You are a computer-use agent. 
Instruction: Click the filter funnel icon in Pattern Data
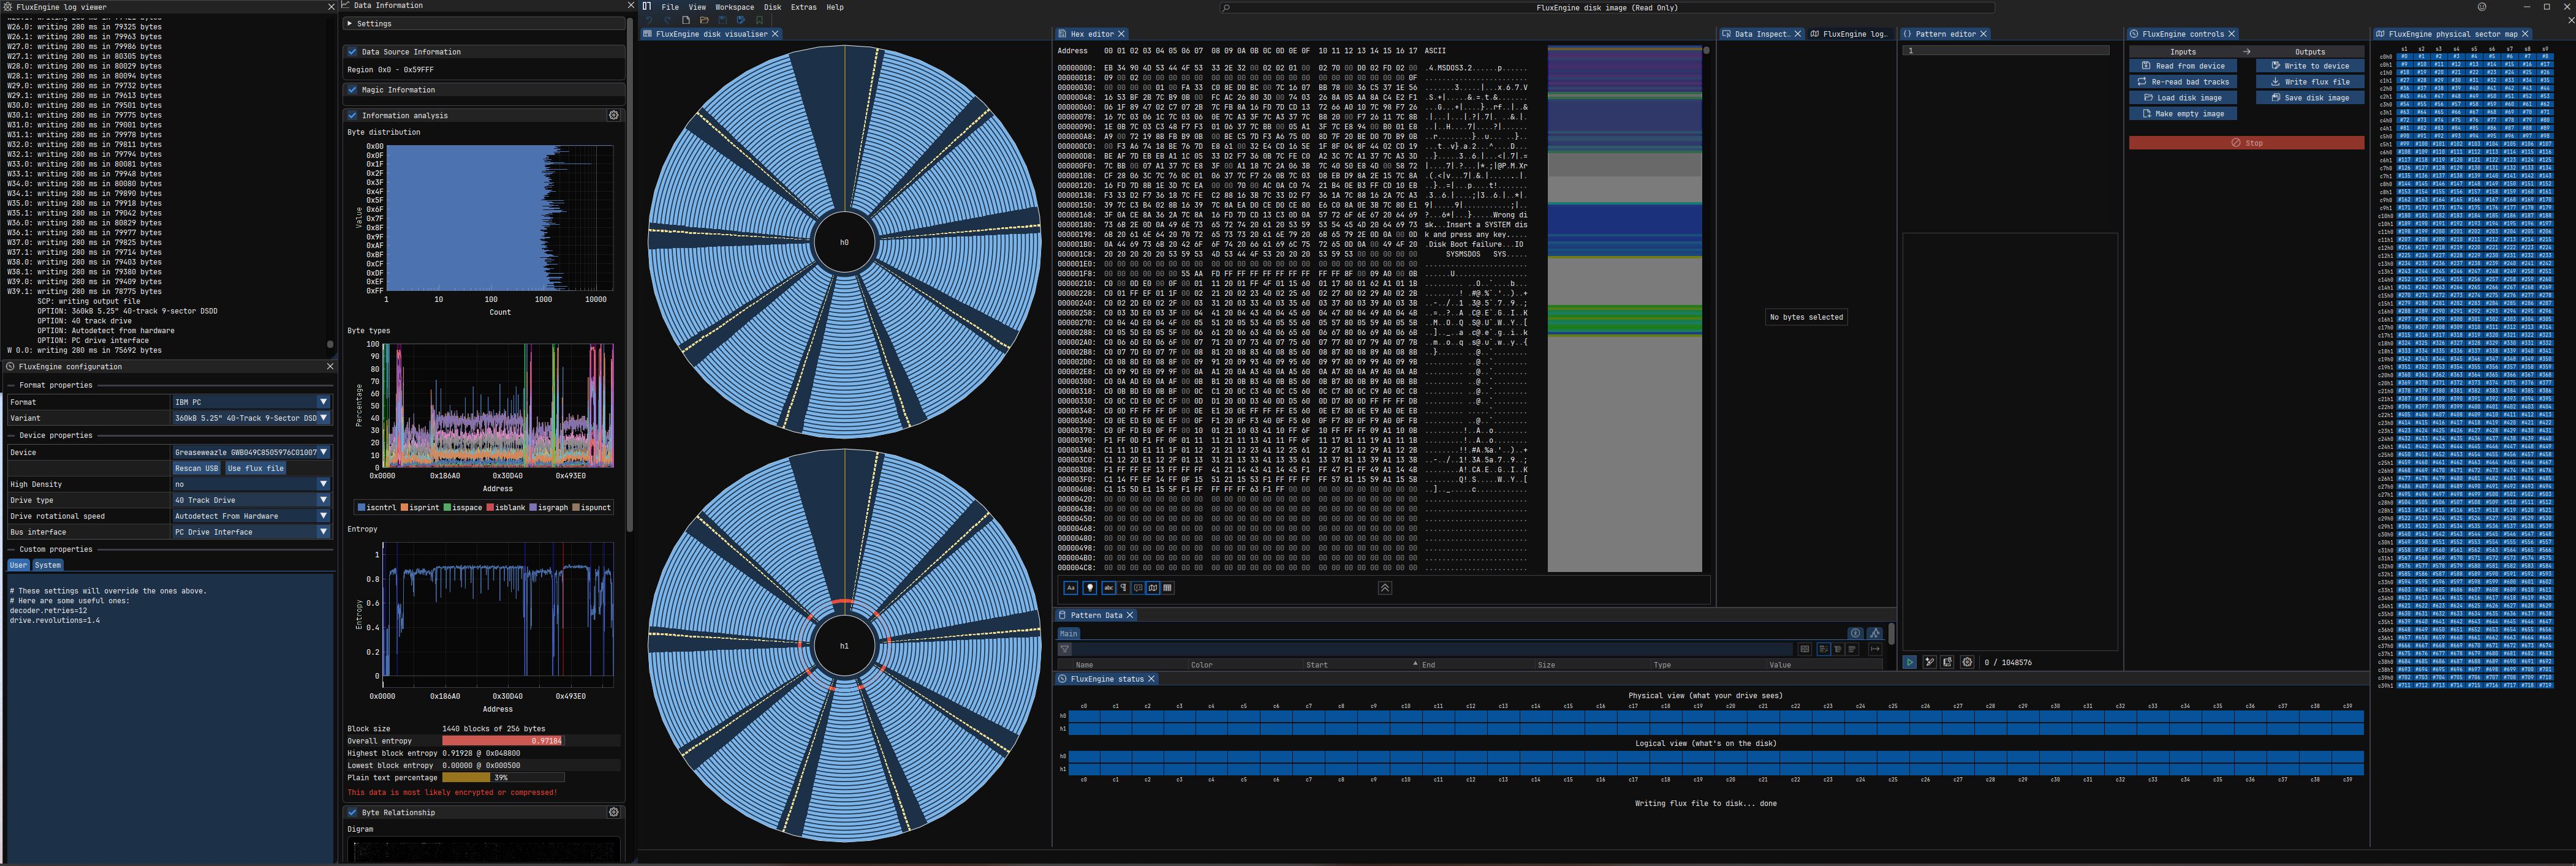1065,649
